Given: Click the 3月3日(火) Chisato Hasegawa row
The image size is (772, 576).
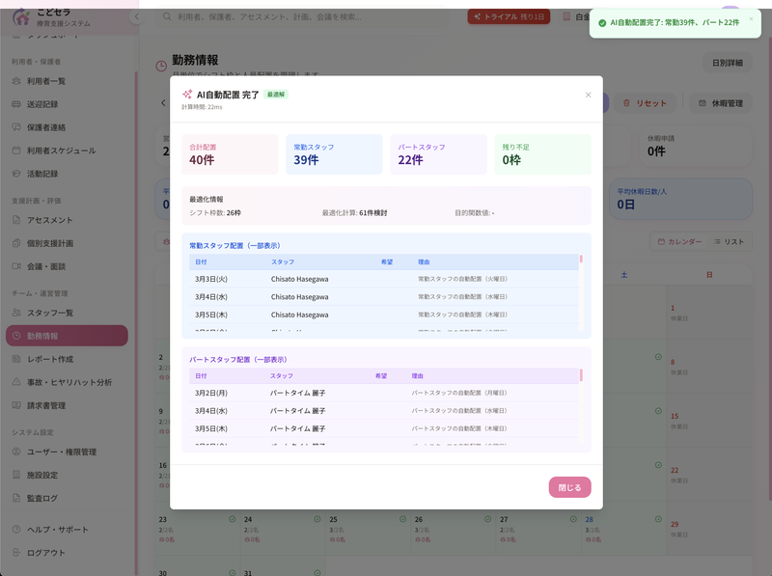Looking at the screenshot, I should click(x=384, y=279).
